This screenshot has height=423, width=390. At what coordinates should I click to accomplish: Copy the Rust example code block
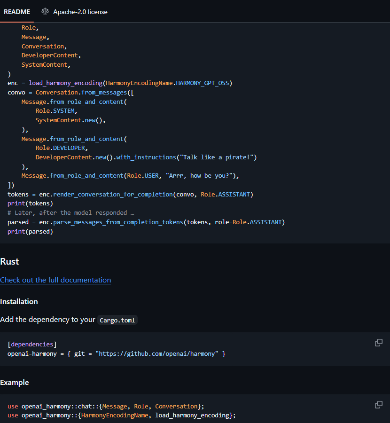coord(379,405)
